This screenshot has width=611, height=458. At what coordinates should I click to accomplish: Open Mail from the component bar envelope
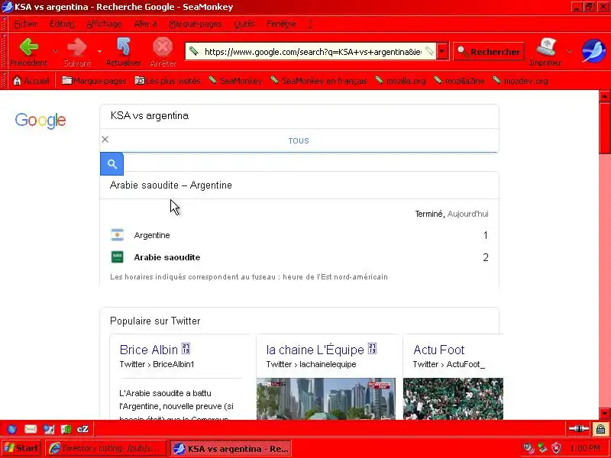[31, 429]
